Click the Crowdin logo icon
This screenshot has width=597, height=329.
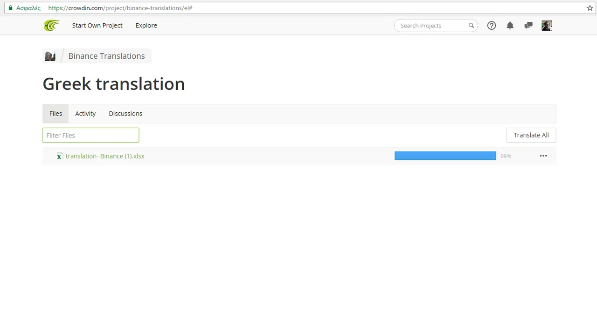point(52,26)
